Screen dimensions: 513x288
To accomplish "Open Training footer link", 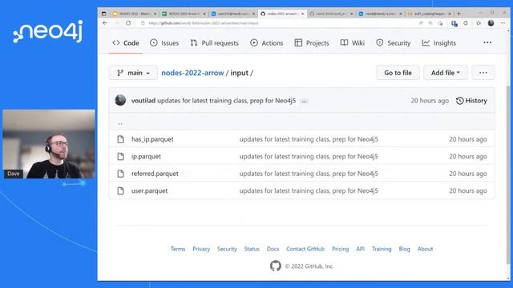I will click(x=382, y=249).
